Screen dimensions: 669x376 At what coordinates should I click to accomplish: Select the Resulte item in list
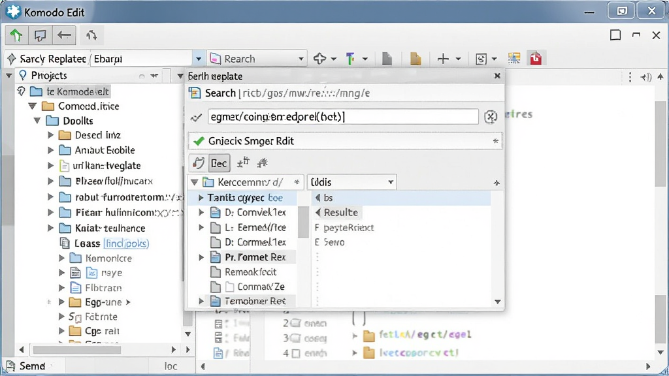click(x=340, y=212)
